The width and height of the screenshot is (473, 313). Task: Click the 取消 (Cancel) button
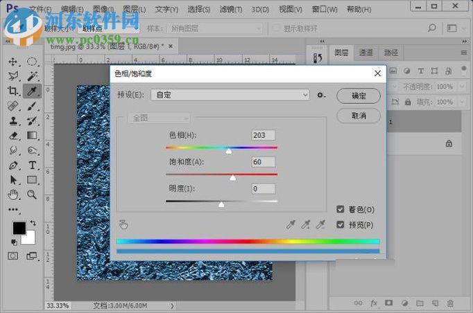click(359, 116)
